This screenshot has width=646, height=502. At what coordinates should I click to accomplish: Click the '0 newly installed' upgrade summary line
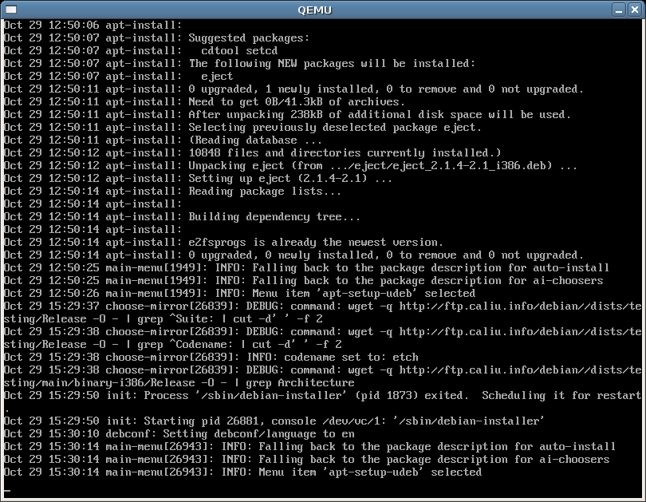(x=293, y=255)
